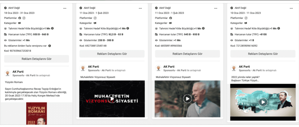299x127 pixels.
Task: Click spend amount ₺50 B - ₺60 B
Action: (41, 35)
